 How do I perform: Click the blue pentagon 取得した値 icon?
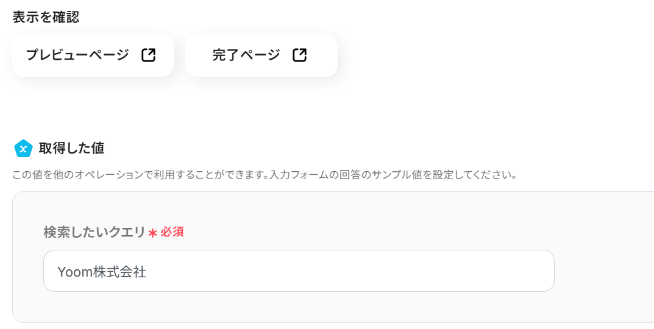[23, 148]
